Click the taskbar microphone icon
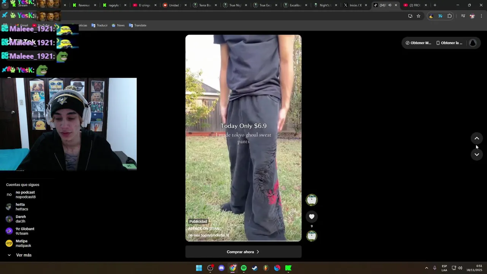The image size is (487, 274). point(434,268)
